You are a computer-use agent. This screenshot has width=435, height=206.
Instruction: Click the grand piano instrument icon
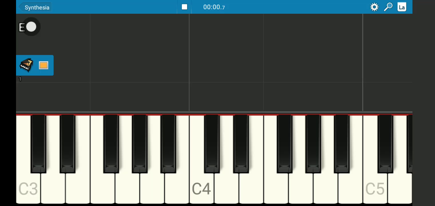(26, 65)
